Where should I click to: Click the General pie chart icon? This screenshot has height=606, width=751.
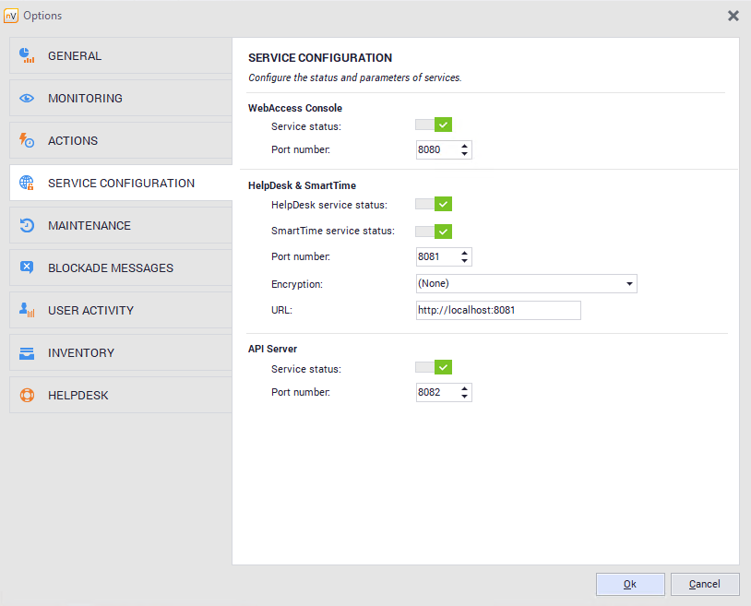pyautogui.click(x=27, y=56)
